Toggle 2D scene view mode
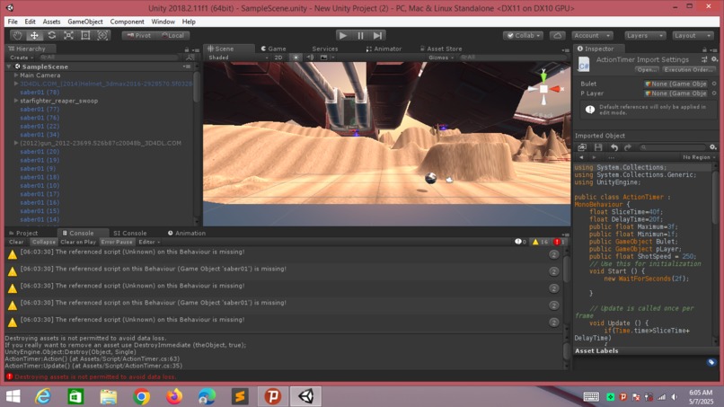Image resolution: width=724 pixels, height=407 pixels. [278, 58]
